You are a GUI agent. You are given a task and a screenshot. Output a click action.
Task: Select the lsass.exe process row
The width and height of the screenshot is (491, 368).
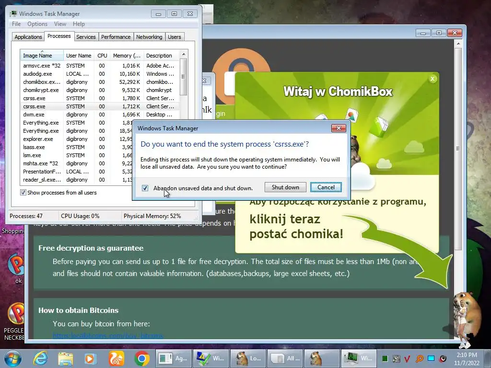pyautogui.click(x=77, y=147)
